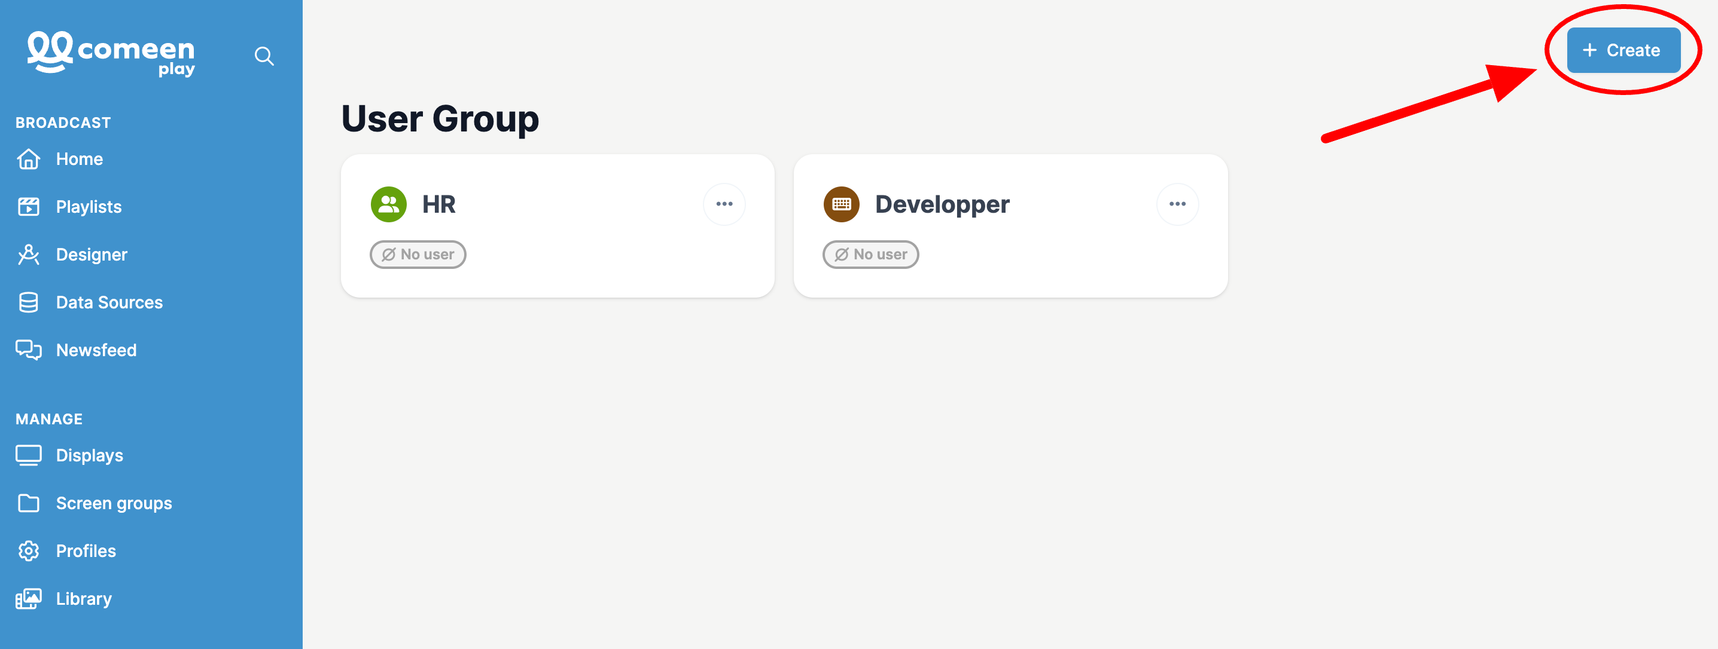Click the Library images icon
Screen dimensions: 1718x649
tap(29, 599)
